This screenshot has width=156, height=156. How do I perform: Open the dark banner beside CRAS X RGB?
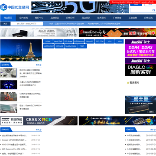[x=117, y=121]
